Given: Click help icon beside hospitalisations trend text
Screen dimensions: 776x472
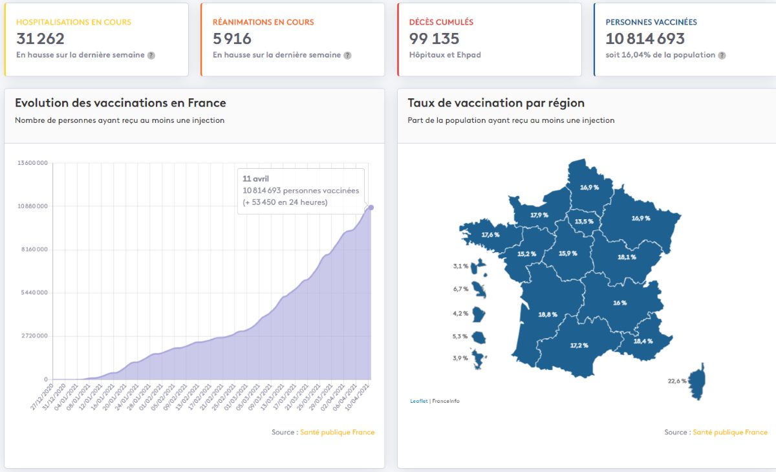Looking at the screenshot, I should point(151,56).
